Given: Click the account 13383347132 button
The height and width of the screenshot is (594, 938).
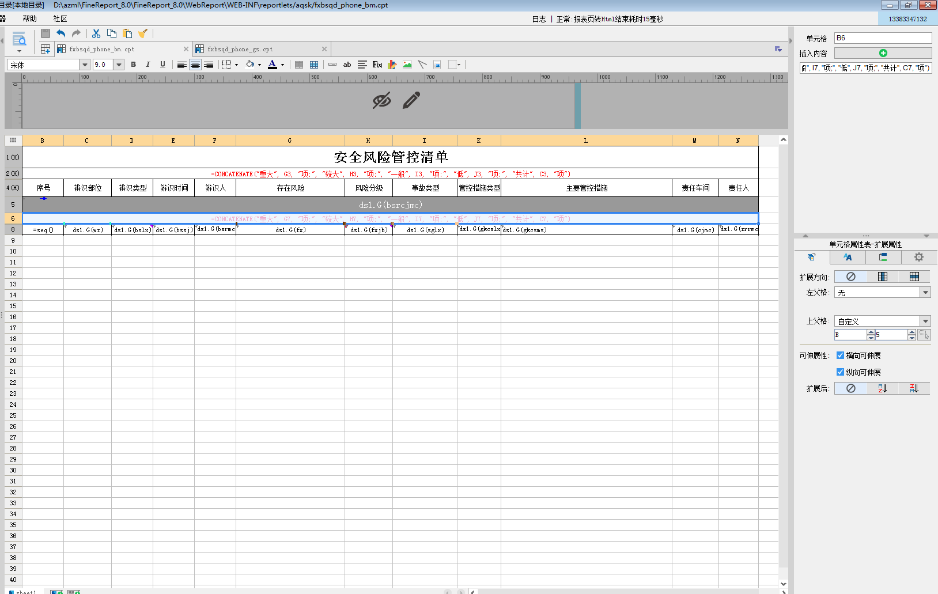Looking at the screenshot, I should point(907,19).
